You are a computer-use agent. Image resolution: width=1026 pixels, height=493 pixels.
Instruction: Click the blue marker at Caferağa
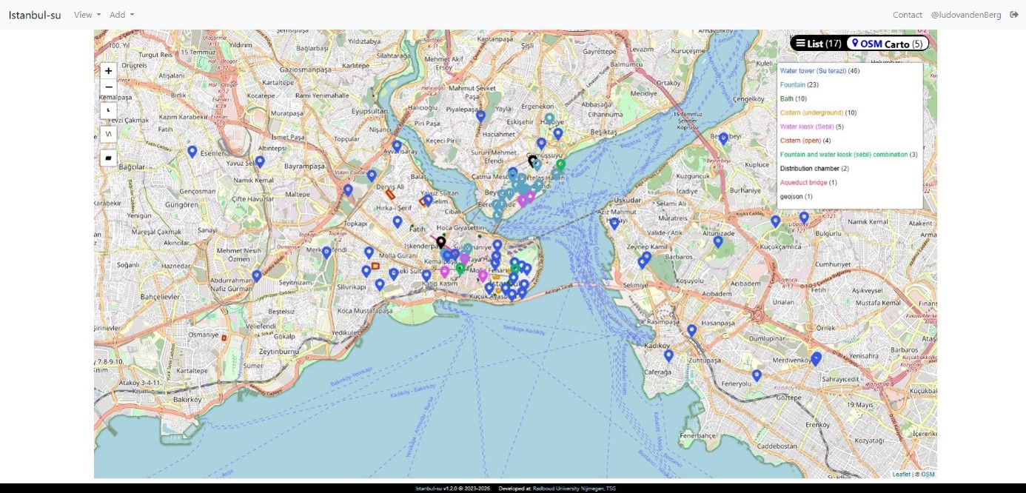(668, 355)
